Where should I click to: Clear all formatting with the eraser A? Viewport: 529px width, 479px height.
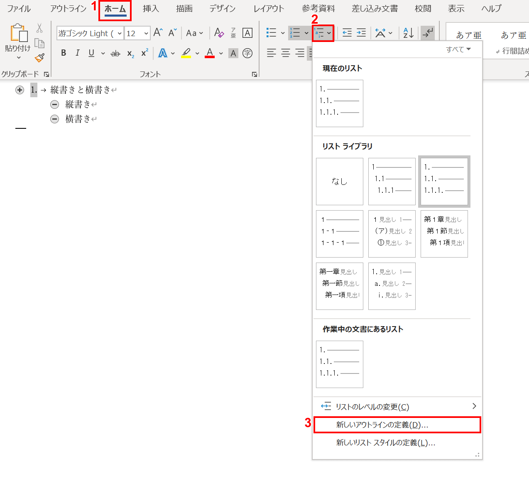pos(219,33)
